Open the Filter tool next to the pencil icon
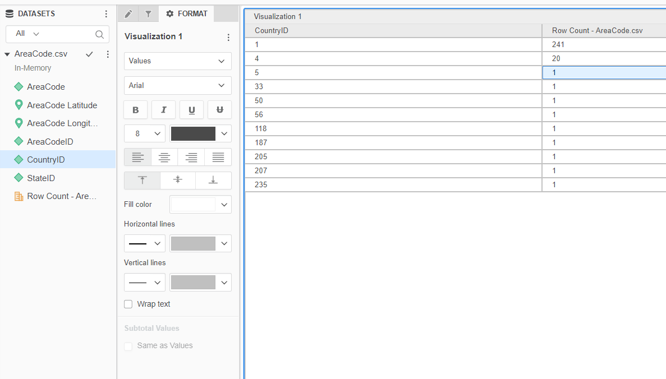Image resolution: width=666 pixels, height=379 pixels. click(148, 13)
